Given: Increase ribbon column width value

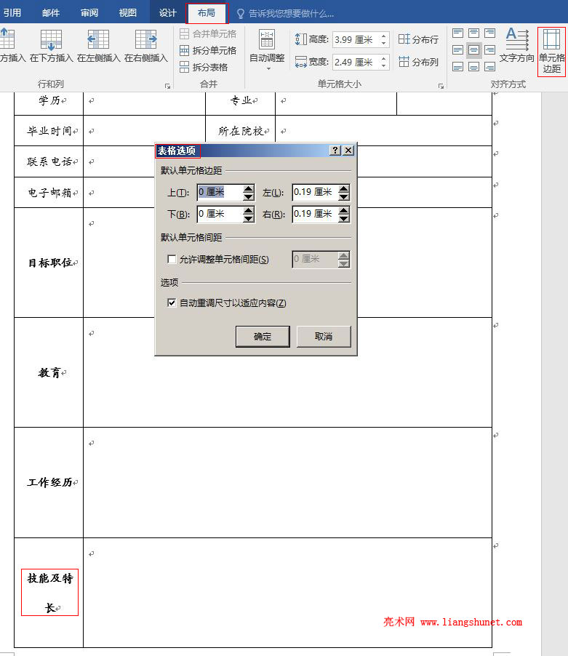Looking at the screenshot, I should [x=383, y=59].
